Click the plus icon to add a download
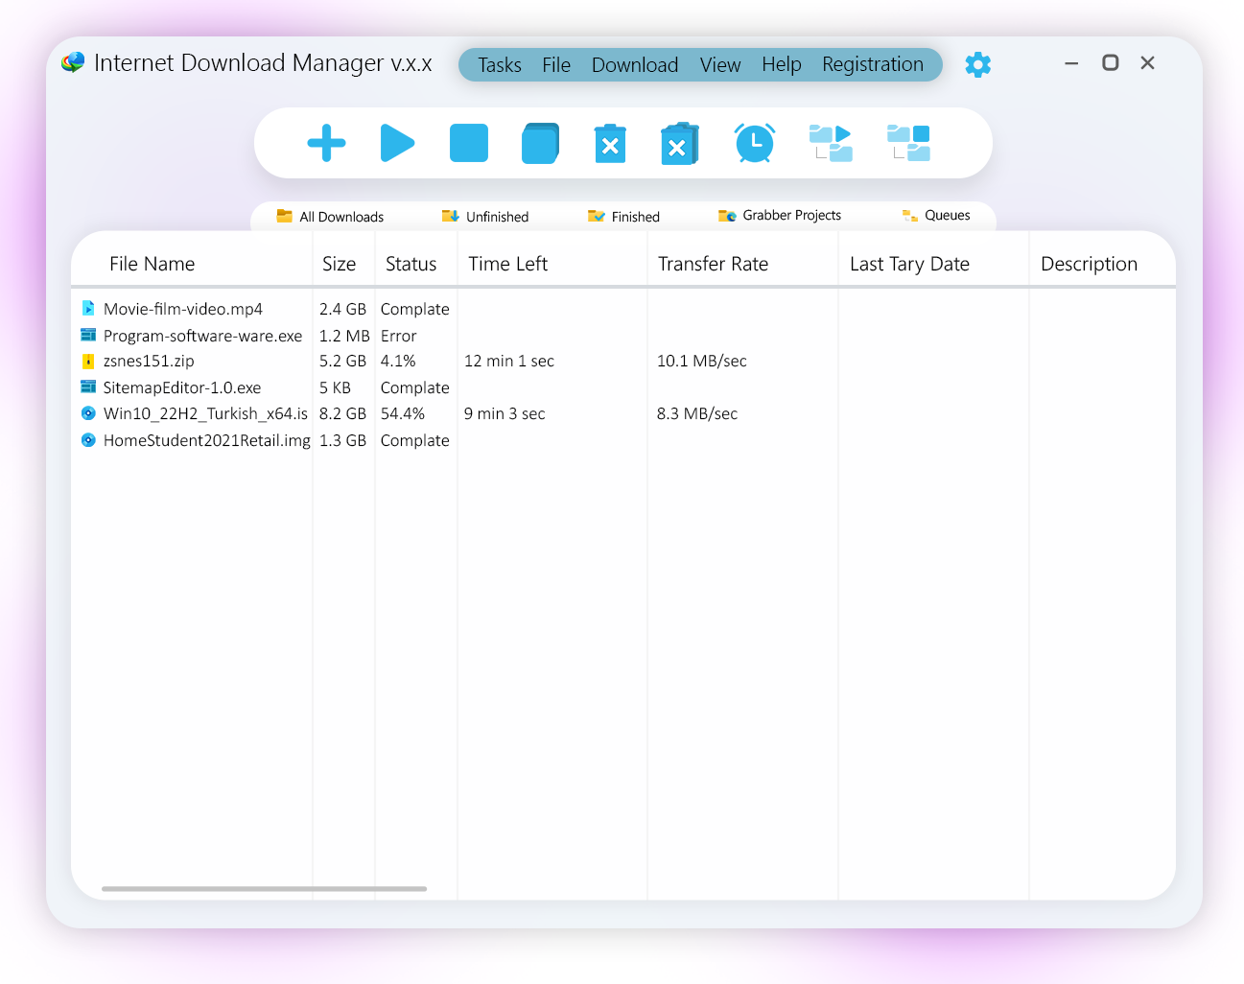The image size is (1244, 984). pos(326,143)
